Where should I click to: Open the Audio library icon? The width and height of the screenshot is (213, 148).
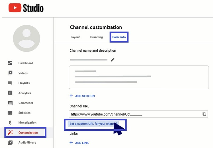coord(10,143)
